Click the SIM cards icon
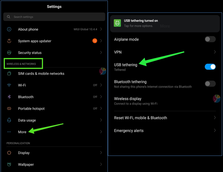Image resolution: width=223 pixels, height=172 pixels. (9, 74)
